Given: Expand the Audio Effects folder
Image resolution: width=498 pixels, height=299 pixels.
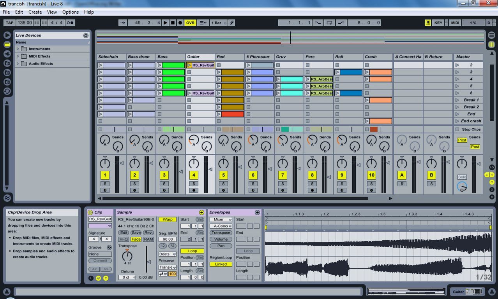Looking at the screenshot, I should coord(18,64).
